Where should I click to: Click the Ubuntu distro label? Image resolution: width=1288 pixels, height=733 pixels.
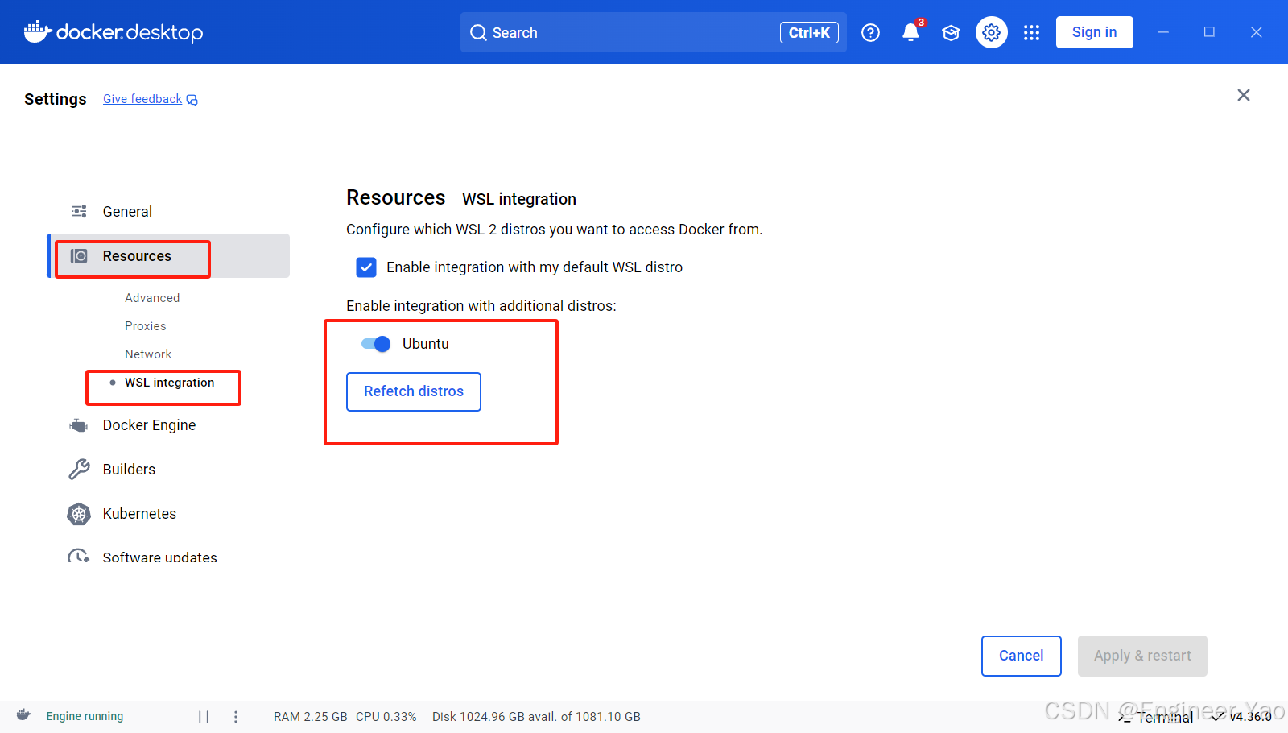tap(426, 344)
